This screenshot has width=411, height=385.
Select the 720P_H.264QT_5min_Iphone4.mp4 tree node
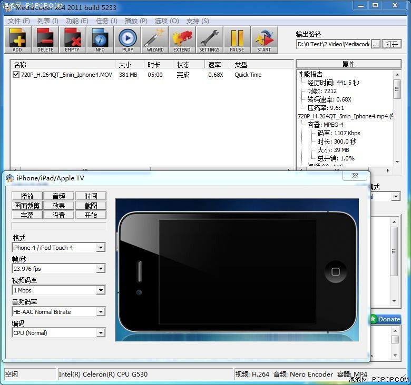click(x=345, y=116)
